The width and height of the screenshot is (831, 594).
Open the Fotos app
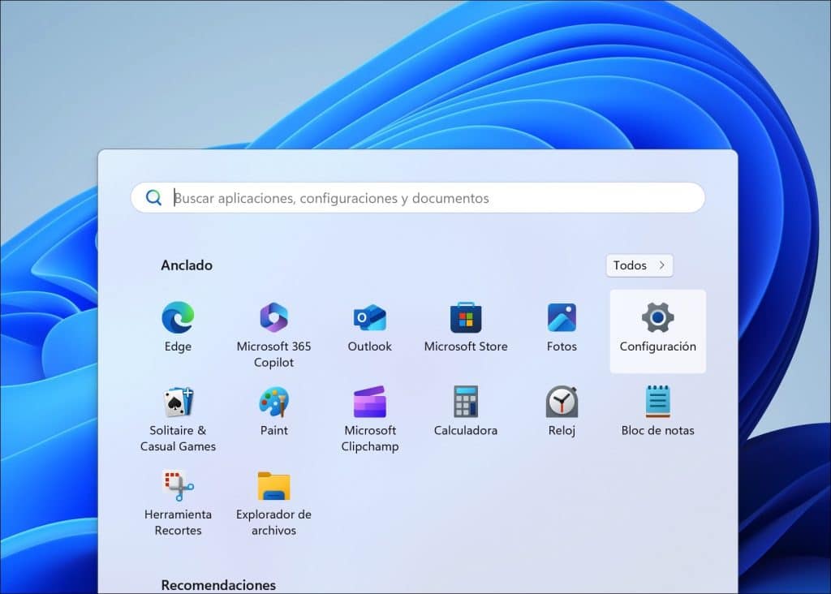pyautogui.click(x=562, y=328)
